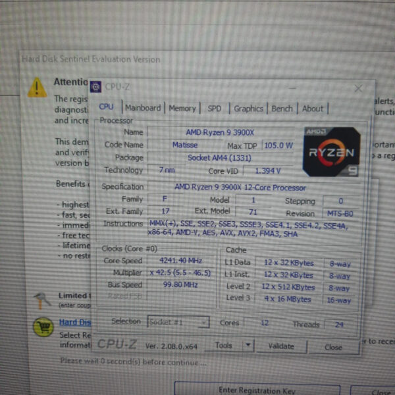Click the Multiplier value x 42.5

pos(180,273)
